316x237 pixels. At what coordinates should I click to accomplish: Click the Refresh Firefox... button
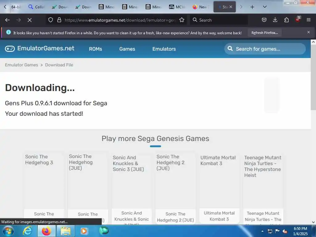264,33
